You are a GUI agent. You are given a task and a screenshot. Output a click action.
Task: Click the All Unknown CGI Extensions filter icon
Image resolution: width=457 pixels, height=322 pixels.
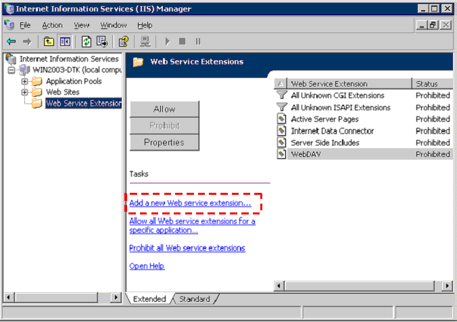point(282,95)
